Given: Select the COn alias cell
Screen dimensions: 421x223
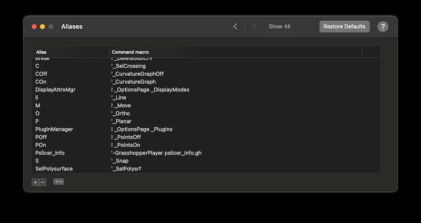Looking at the screenshot, I should click(41, 82).
